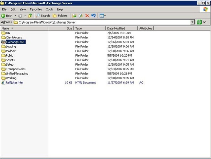Click the Public folder name
This screenshot has height=159, width=211.
coord(9,55)
